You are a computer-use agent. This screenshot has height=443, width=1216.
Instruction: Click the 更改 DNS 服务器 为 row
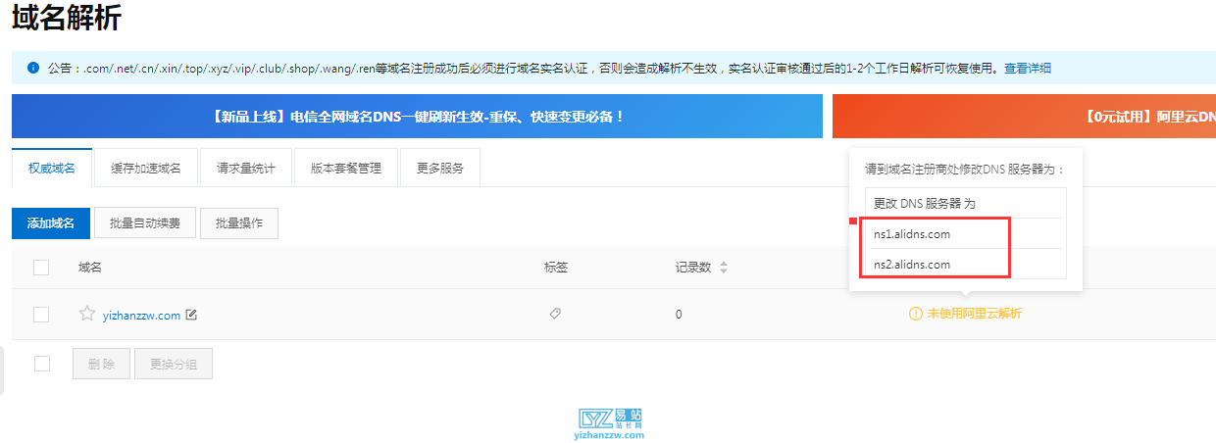click(965, 204)
